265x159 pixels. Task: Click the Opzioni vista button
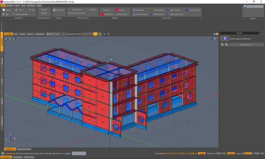click(54, 34)
